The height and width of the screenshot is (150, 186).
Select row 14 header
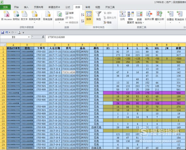click(3, 93)
